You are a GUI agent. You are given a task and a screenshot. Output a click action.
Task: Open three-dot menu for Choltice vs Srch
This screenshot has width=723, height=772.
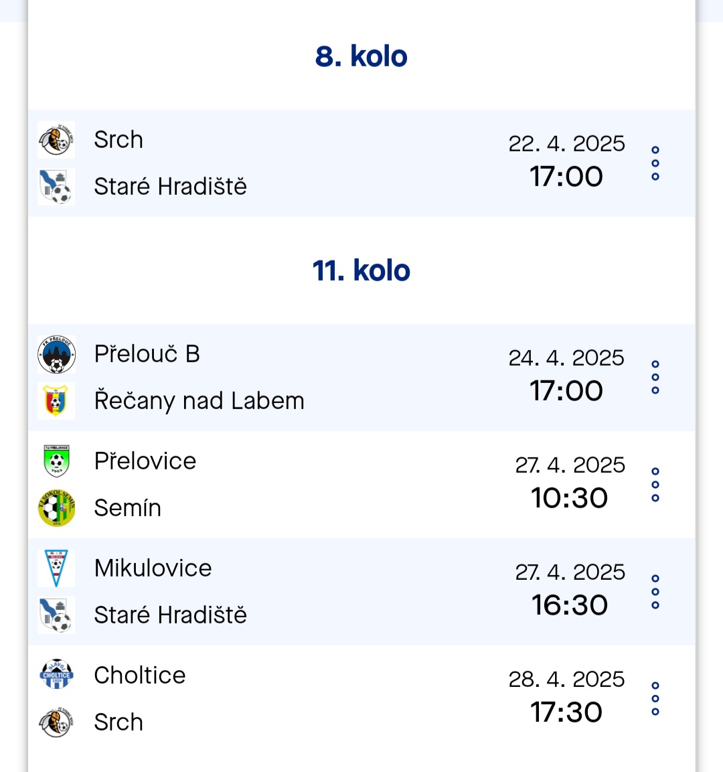(x=655, y=698)
